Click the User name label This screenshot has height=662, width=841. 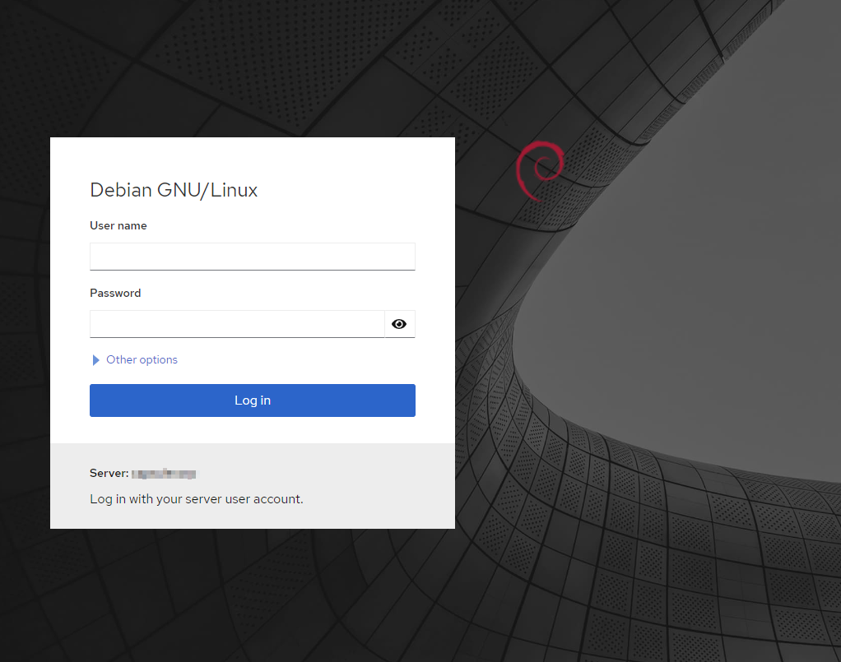118,225
